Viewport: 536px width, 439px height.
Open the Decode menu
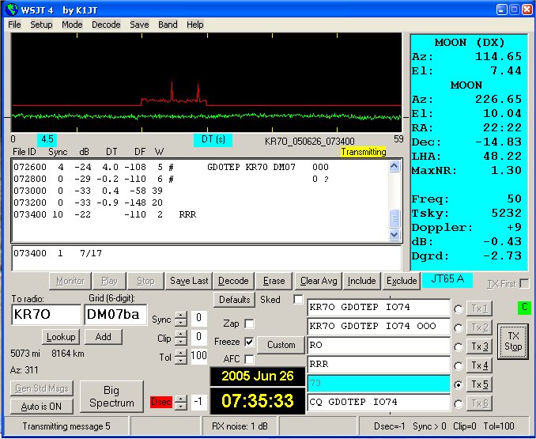coord(106,25)
